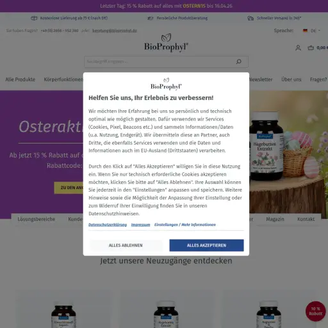Open the 10 % Rabatt badge

click(x=315, y=311)
